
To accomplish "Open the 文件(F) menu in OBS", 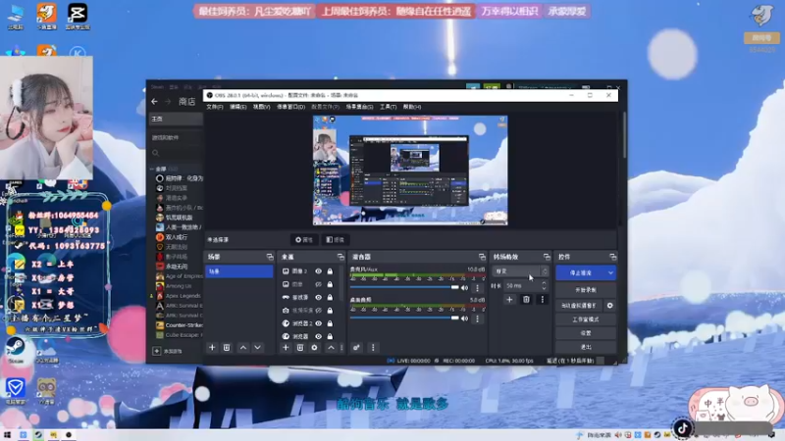I will [214, 107].
